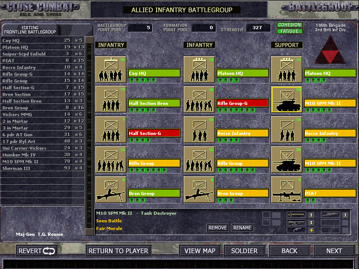Screen dimensions: 359x269
Task: Select M10 SPM Mk II row in unit list
Action: (43, 161)
